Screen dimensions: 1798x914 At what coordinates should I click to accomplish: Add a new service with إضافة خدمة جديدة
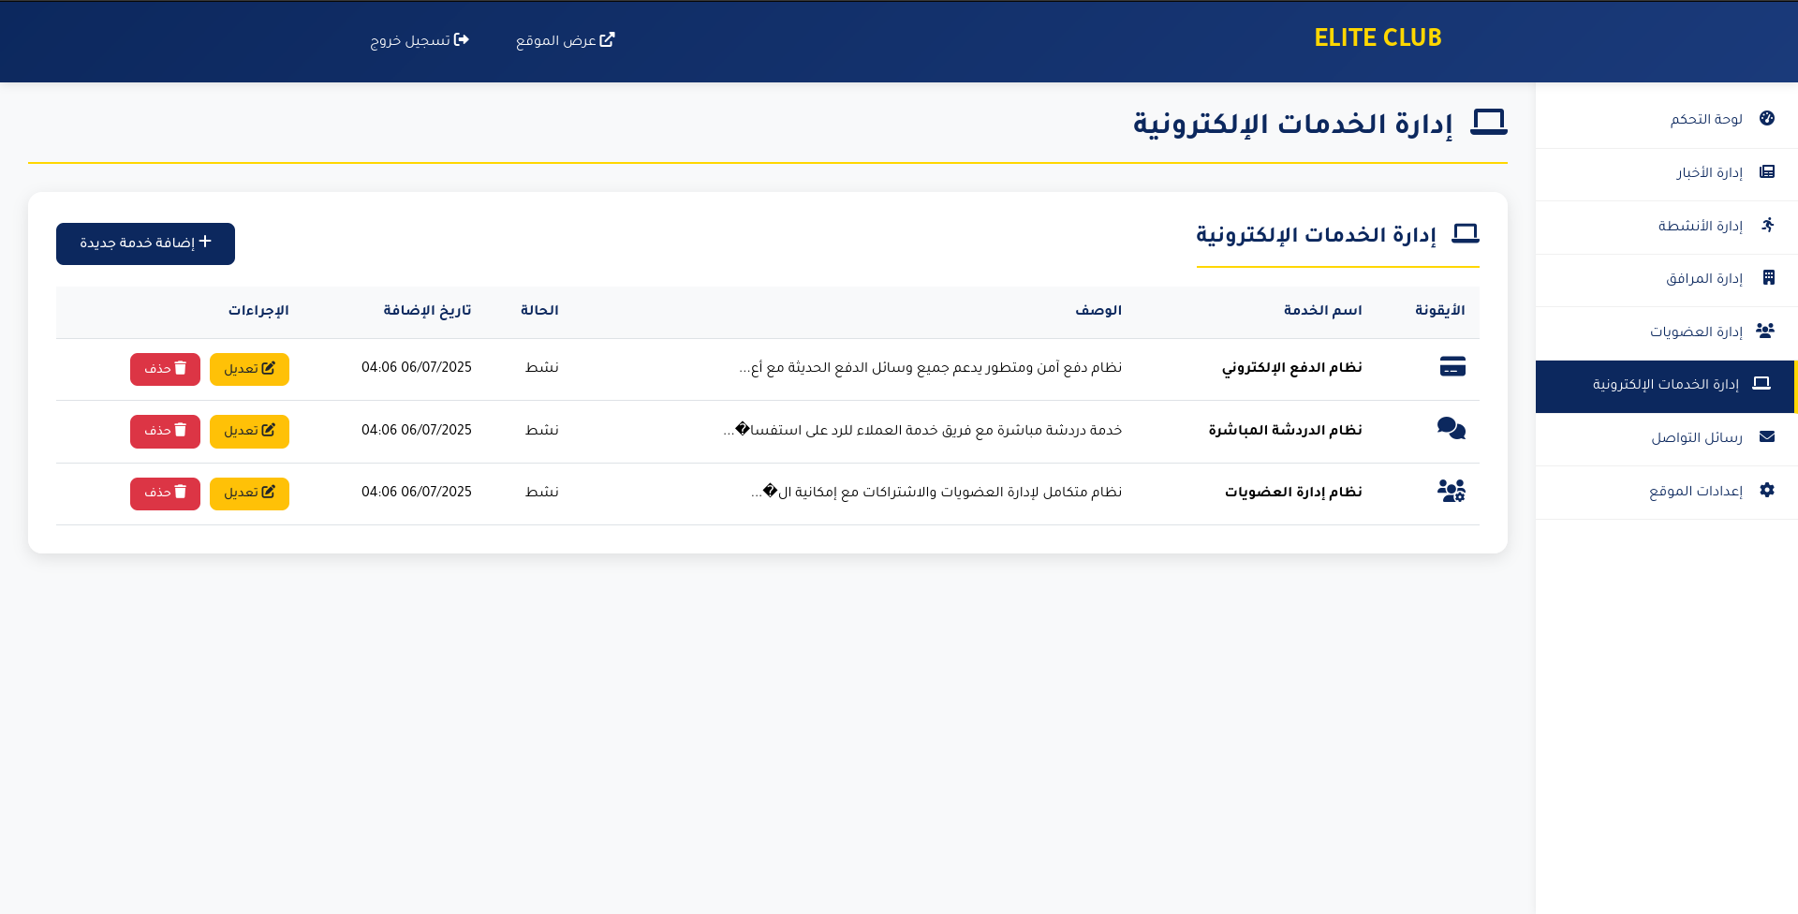[145, 243]
